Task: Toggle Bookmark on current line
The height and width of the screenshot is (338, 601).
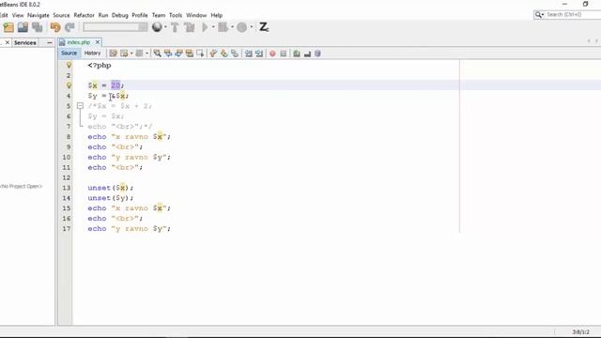Action: click(235, 54)
